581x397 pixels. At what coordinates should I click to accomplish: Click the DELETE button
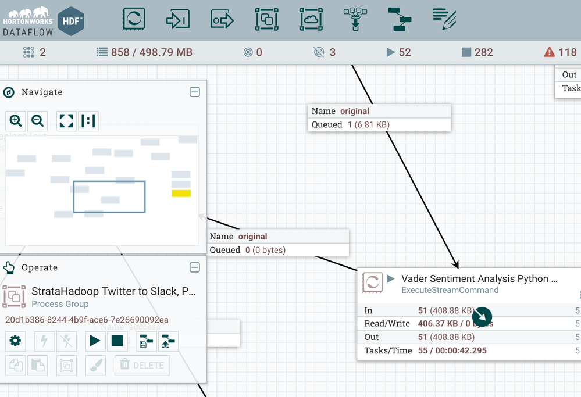[x=142, y=366]
